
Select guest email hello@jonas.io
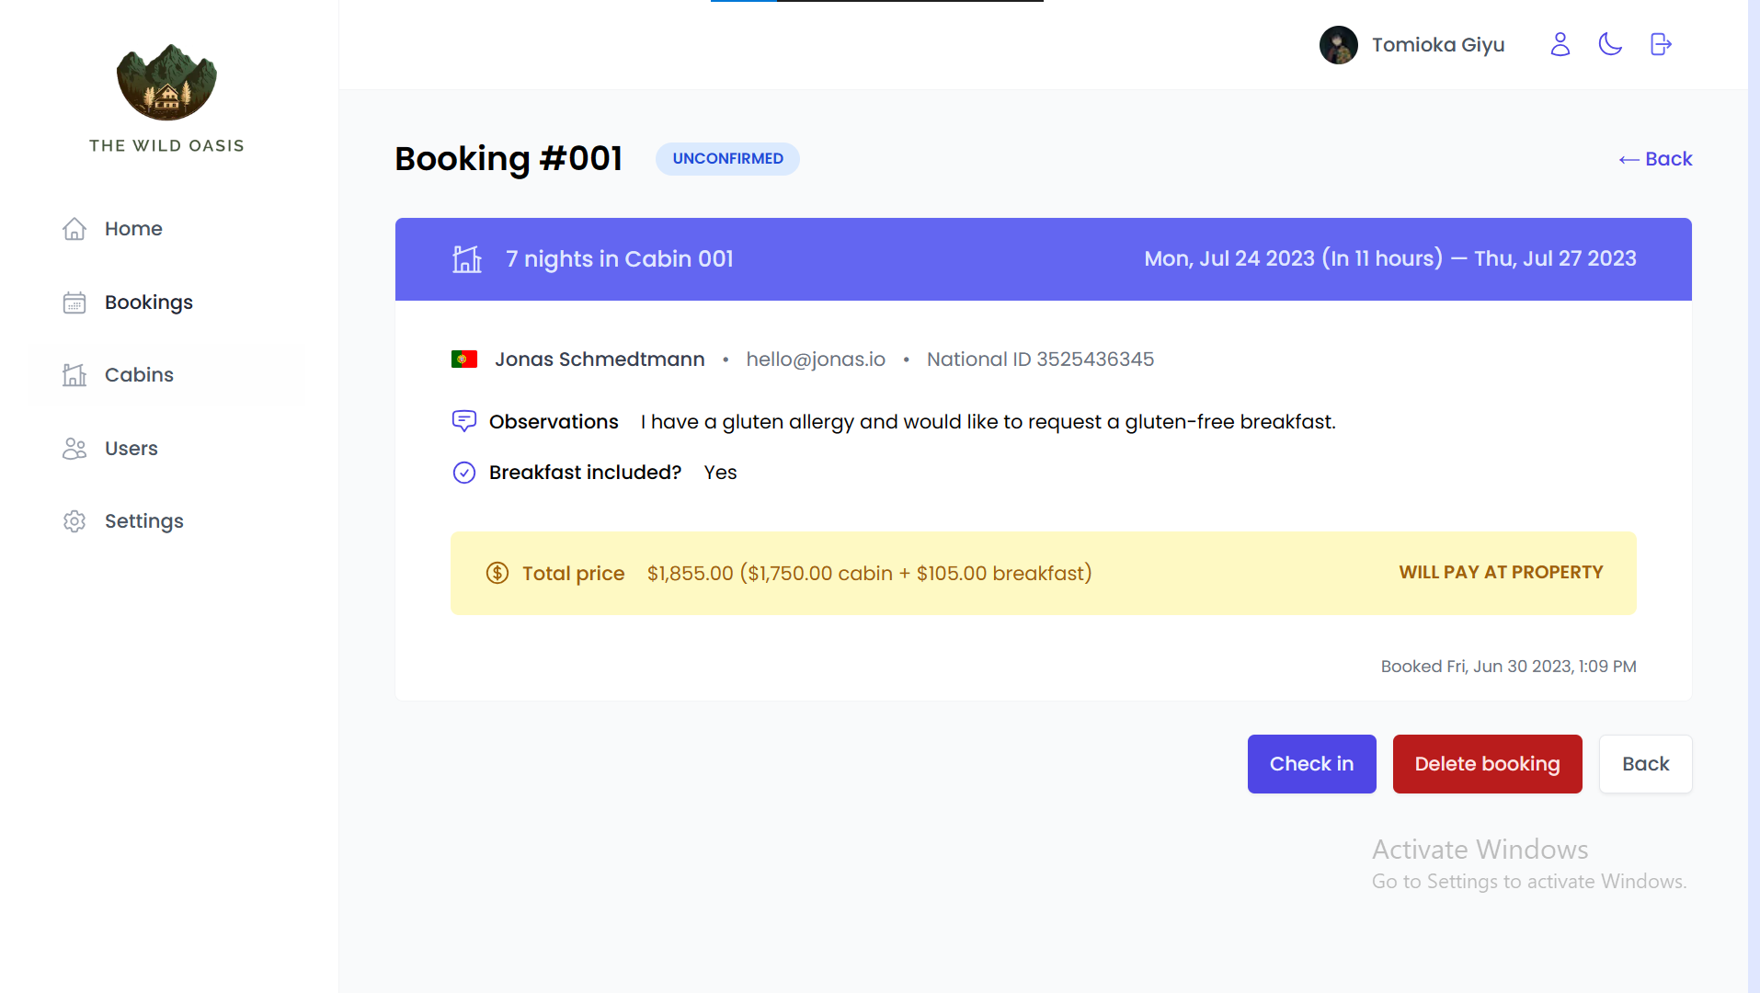coord(815,359)
